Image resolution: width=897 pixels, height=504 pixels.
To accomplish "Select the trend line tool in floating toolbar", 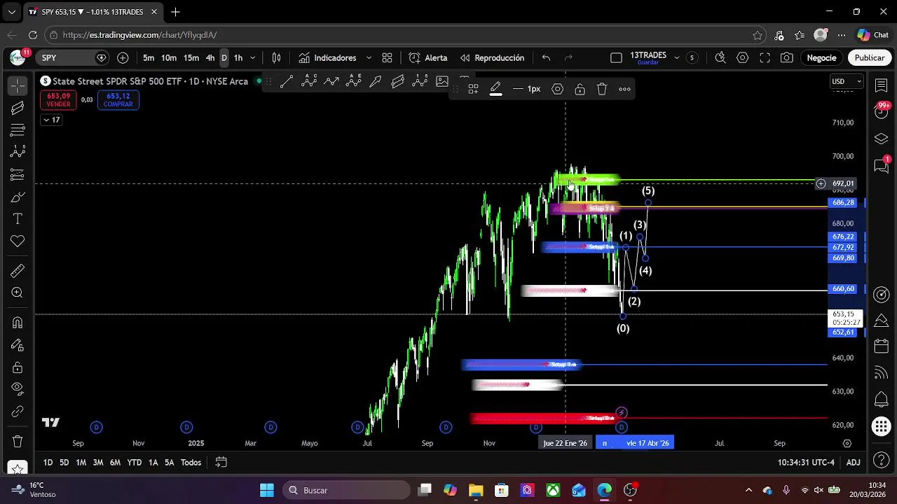I will point(286,81).
